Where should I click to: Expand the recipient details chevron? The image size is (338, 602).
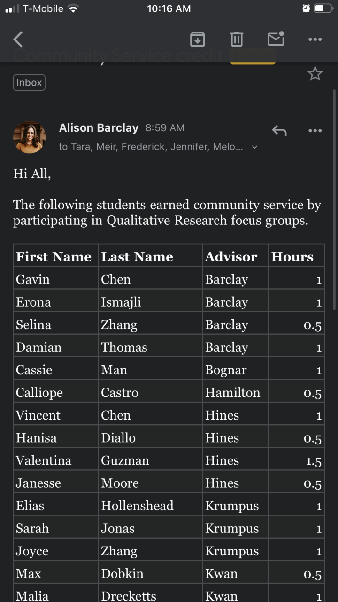click(x=255, y=147)
